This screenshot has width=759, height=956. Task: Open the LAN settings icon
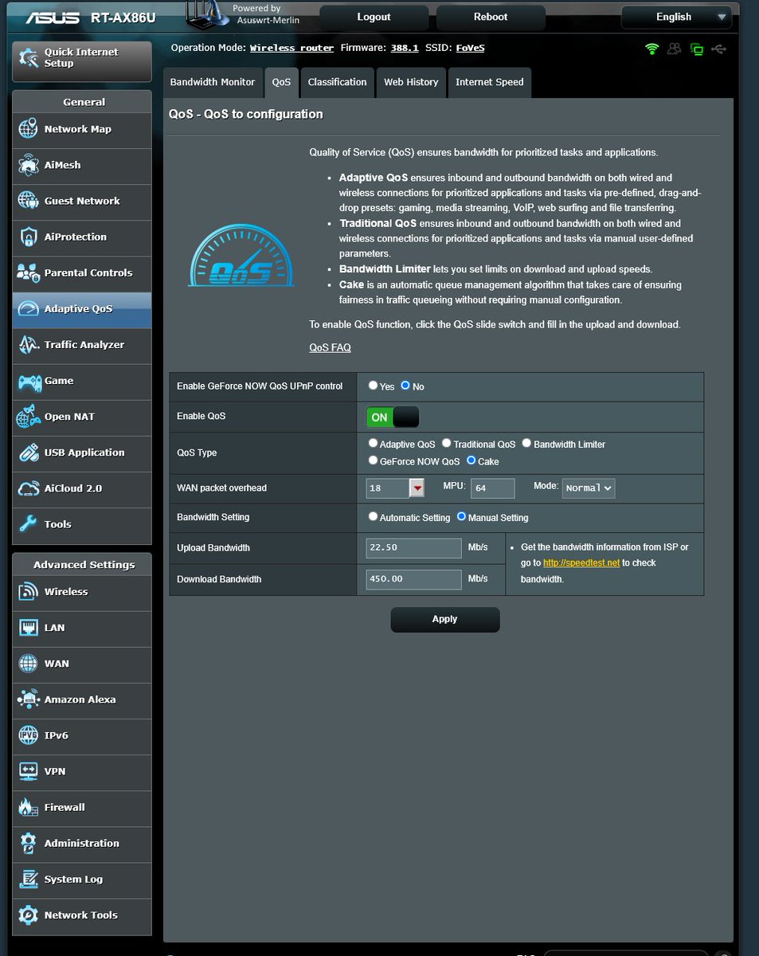click(x=28, y=628)
